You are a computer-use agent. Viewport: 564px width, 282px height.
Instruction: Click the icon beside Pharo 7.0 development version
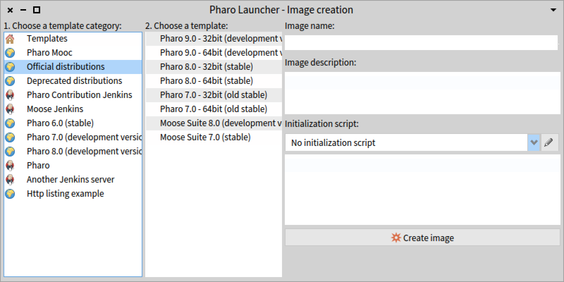[x=10, y=137]
